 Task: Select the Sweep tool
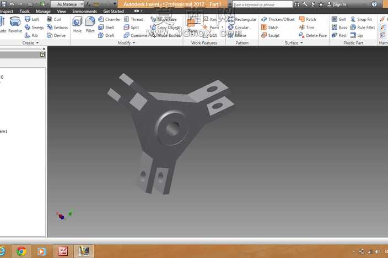click(x=34, y=28)
